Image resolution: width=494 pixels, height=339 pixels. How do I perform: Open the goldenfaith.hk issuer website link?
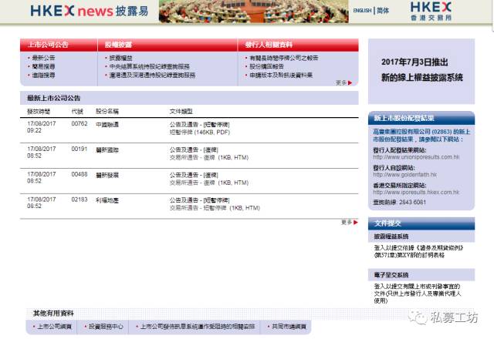click(404, 175)
